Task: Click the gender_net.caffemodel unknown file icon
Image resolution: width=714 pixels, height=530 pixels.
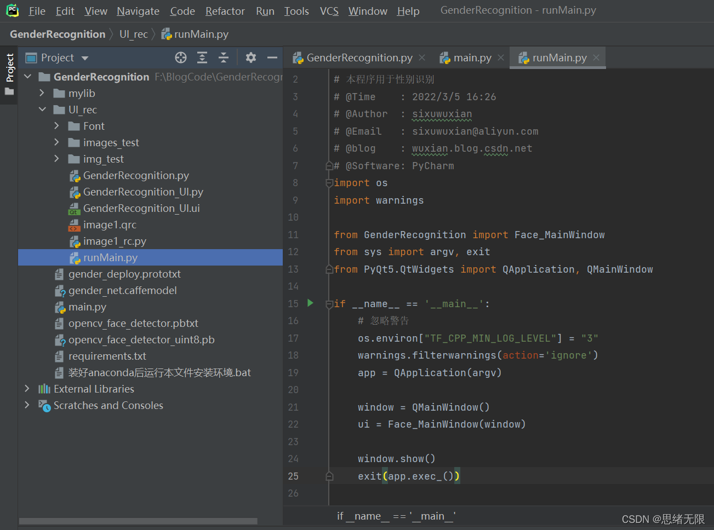Action: click(x=60, y=291)
